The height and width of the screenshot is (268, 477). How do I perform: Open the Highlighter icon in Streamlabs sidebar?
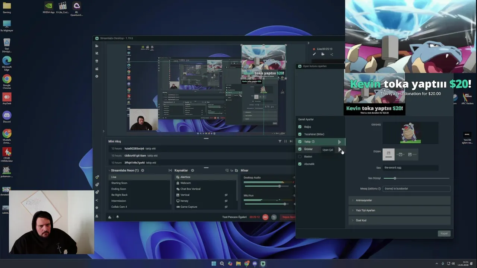(x=97, y=69)
